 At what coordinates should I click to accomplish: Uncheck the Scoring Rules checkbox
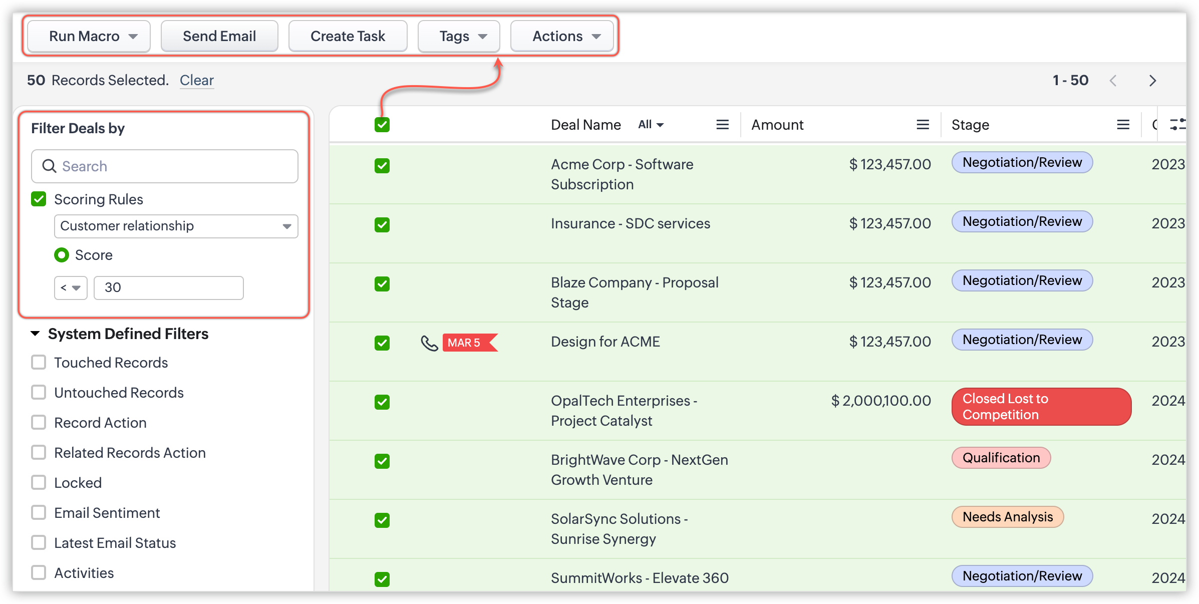[39, 199]
